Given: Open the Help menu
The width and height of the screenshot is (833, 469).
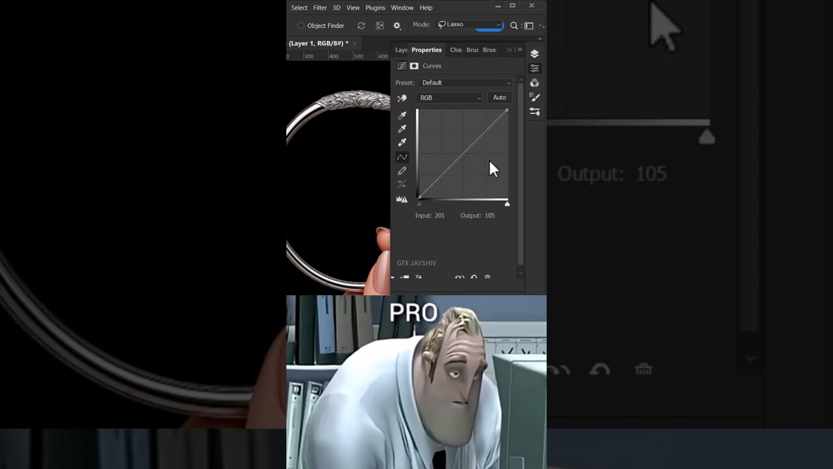Looking at the screenshot, I should click(x=426, y=8).
